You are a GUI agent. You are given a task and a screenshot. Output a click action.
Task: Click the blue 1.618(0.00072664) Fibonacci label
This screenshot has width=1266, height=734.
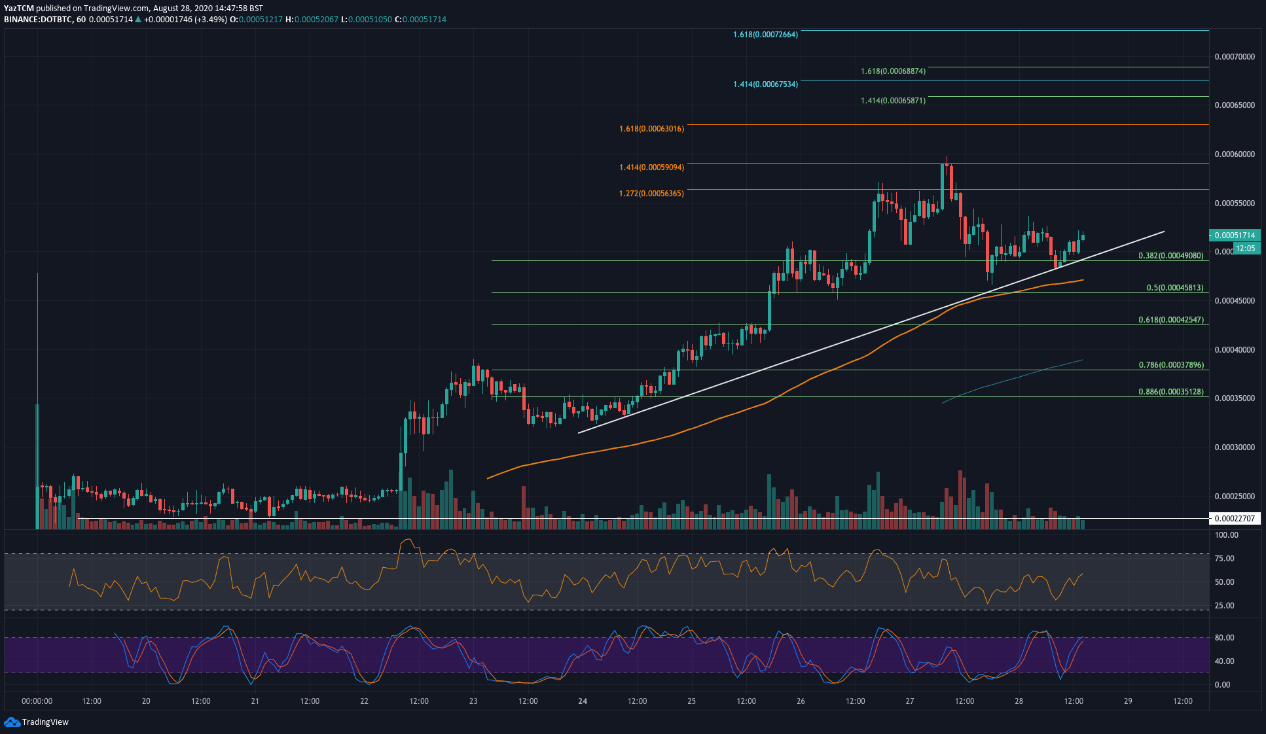[765, 34]
